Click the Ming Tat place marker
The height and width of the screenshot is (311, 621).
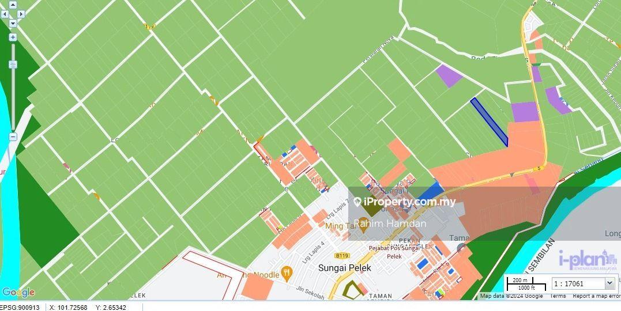(364, 223)
